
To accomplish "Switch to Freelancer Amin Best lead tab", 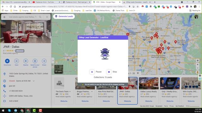I will coord(76,2).
